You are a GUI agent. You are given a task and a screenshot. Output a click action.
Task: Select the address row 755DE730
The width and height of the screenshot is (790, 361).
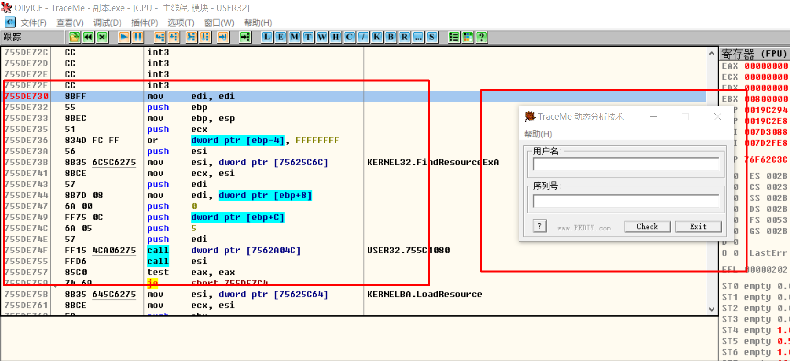pyautogui.click(x=26, y=96)
